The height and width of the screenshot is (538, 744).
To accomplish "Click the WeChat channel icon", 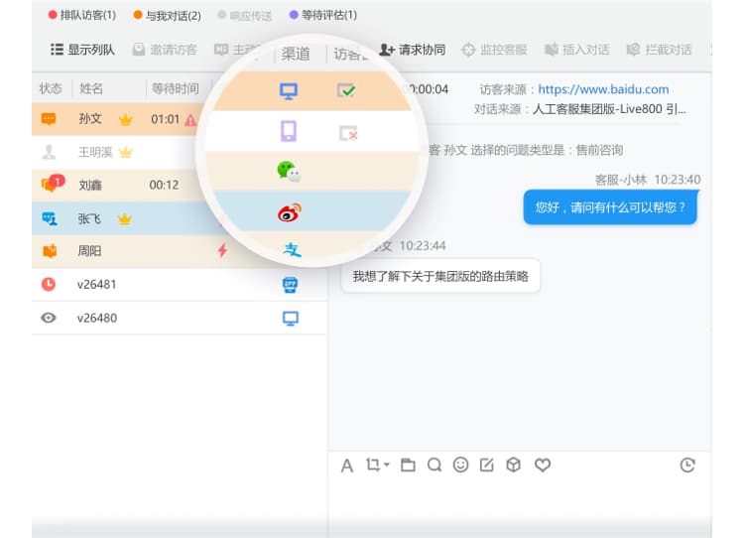I will pyautogui.click(x=289, y=172).
